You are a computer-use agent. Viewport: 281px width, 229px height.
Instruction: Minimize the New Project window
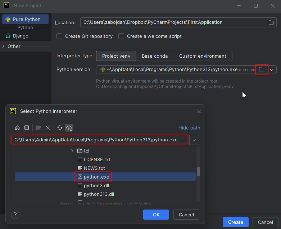click(239, 6)
